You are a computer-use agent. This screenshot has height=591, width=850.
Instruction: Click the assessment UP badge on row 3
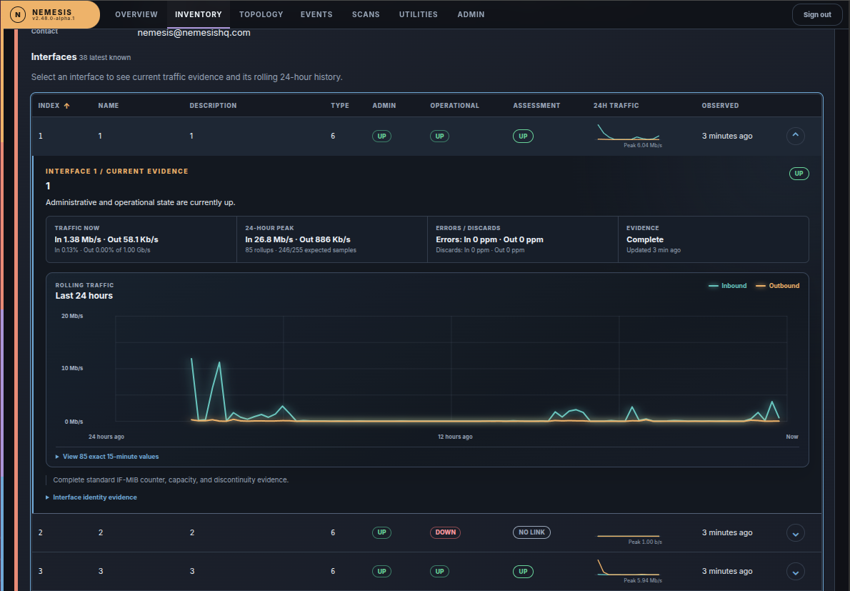(523, 572)
